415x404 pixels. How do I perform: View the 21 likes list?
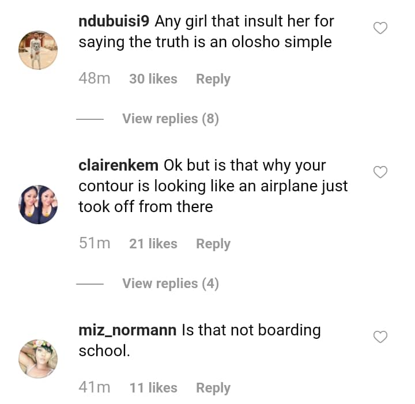[x=153, y=244]
